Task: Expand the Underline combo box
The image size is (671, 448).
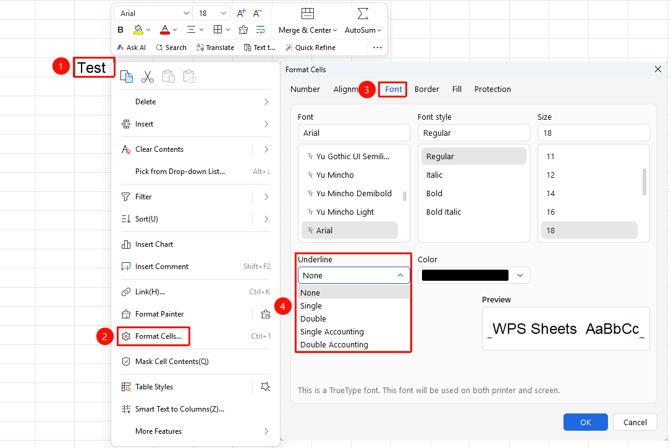Action: click(x=354, y=275)
